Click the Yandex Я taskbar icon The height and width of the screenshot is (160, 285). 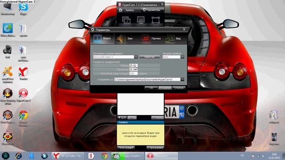click(x=91, y=156)
